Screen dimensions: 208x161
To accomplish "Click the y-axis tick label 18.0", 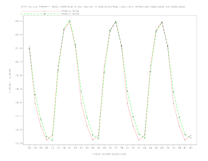I will coord(19,103).
